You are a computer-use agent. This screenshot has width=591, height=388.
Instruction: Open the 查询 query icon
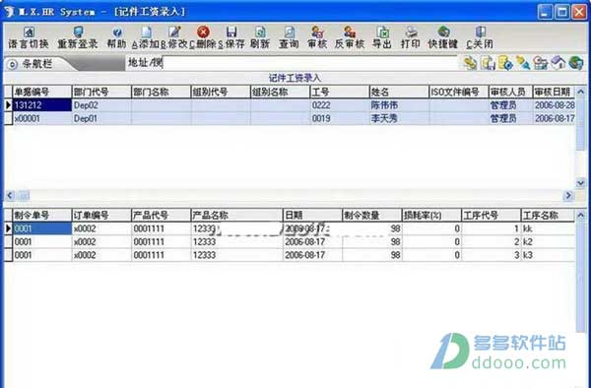click(x=289, y=32)
